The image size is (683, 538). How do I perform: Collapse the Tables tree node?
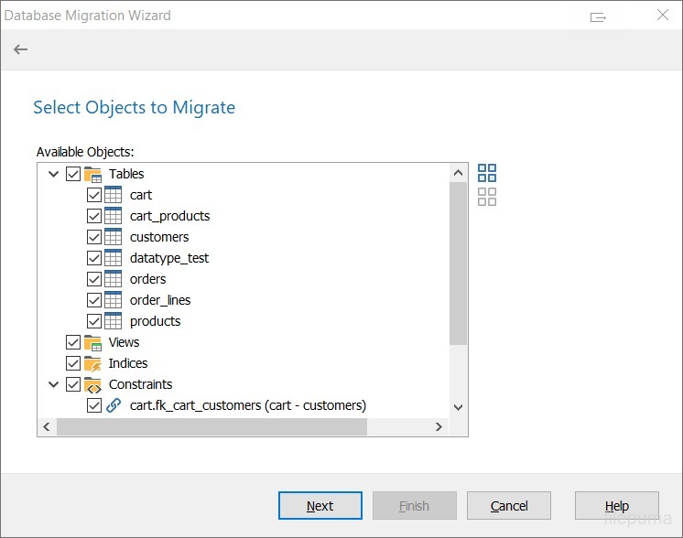53,174
